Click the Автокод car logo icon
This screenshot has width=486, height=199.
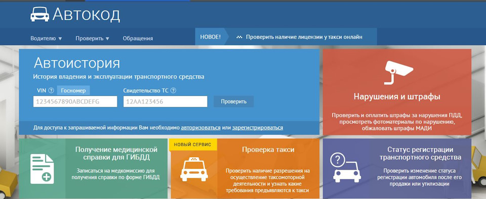click(39, 14)
